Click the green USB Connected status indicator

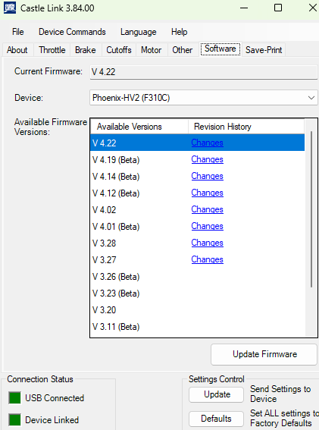pyautogui.click(x=15, y=398)
